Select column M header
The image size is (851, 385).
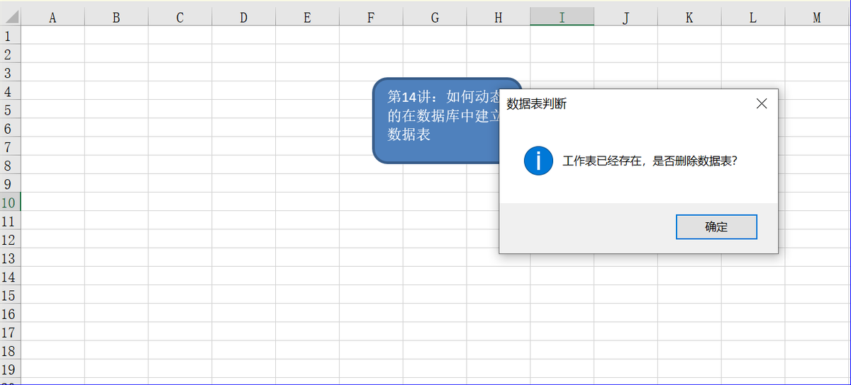(x=817, y=17)
